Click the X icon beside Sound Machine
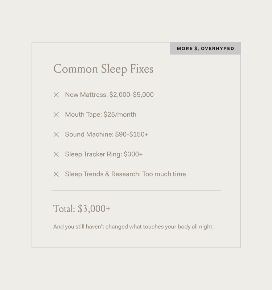272x290 pixels. tap(56, 134)
